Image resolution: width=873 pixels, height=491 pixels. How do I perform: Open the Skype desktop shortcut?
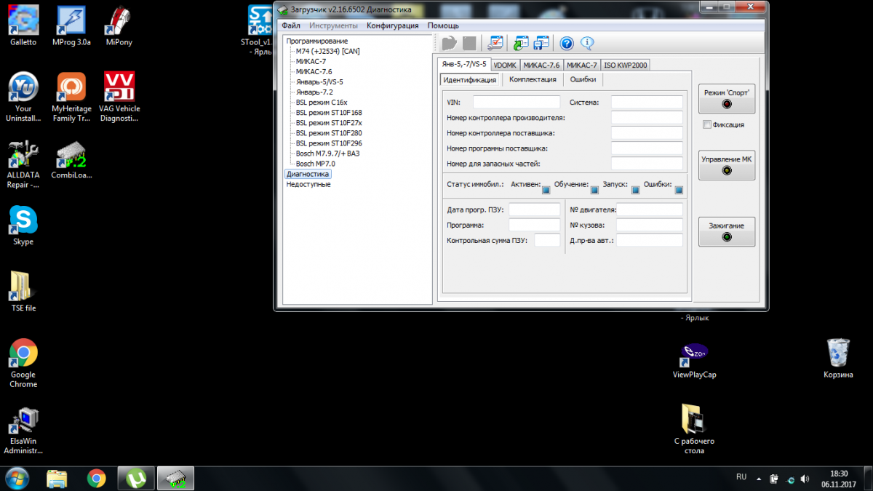click(23, 226)
